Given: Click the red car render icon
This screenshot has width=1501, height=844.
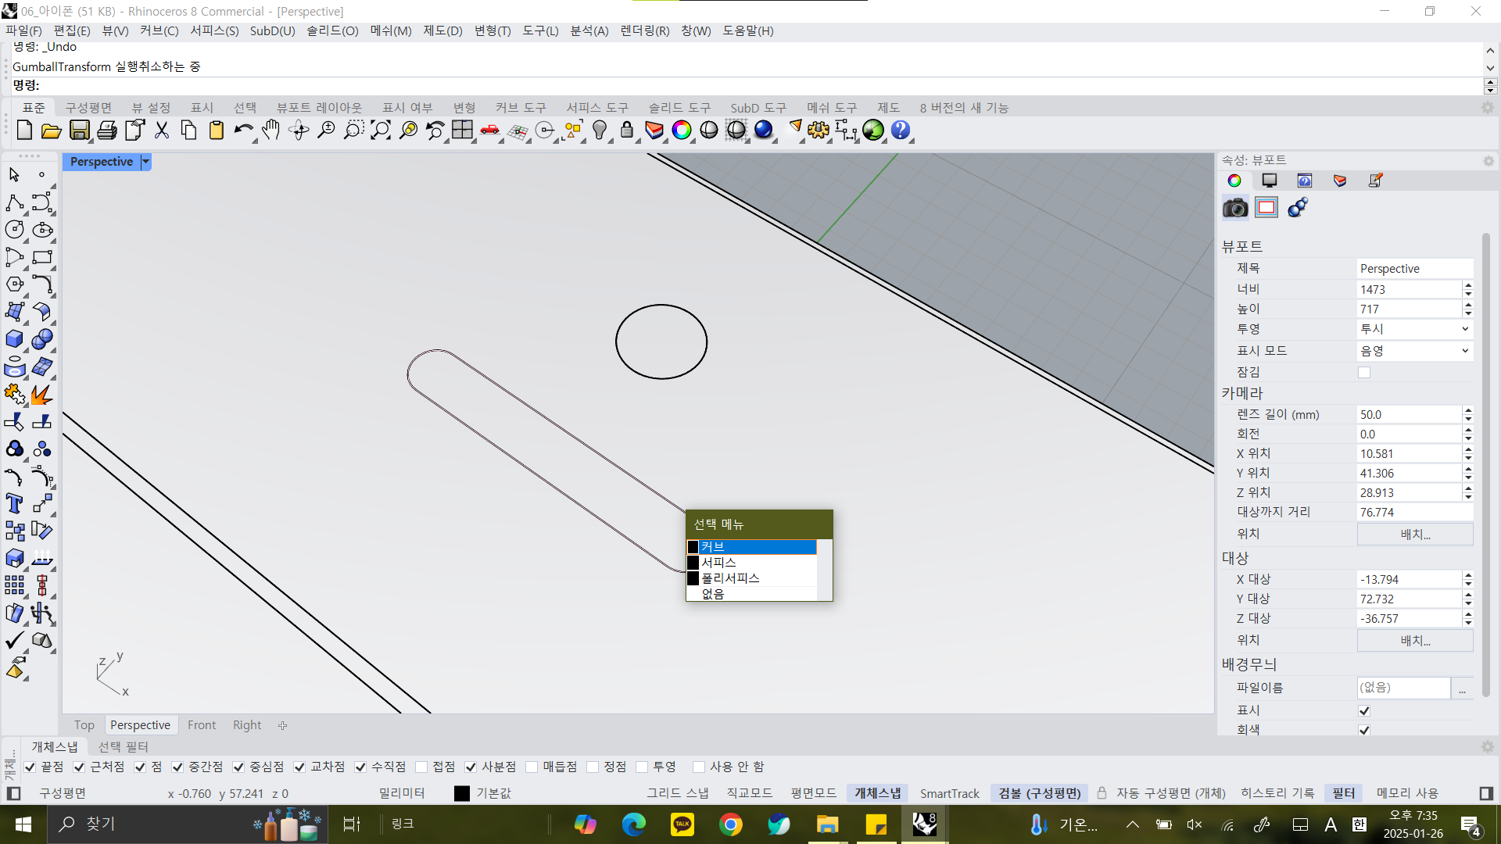Looking at the screenshot, I should [490, 131].
